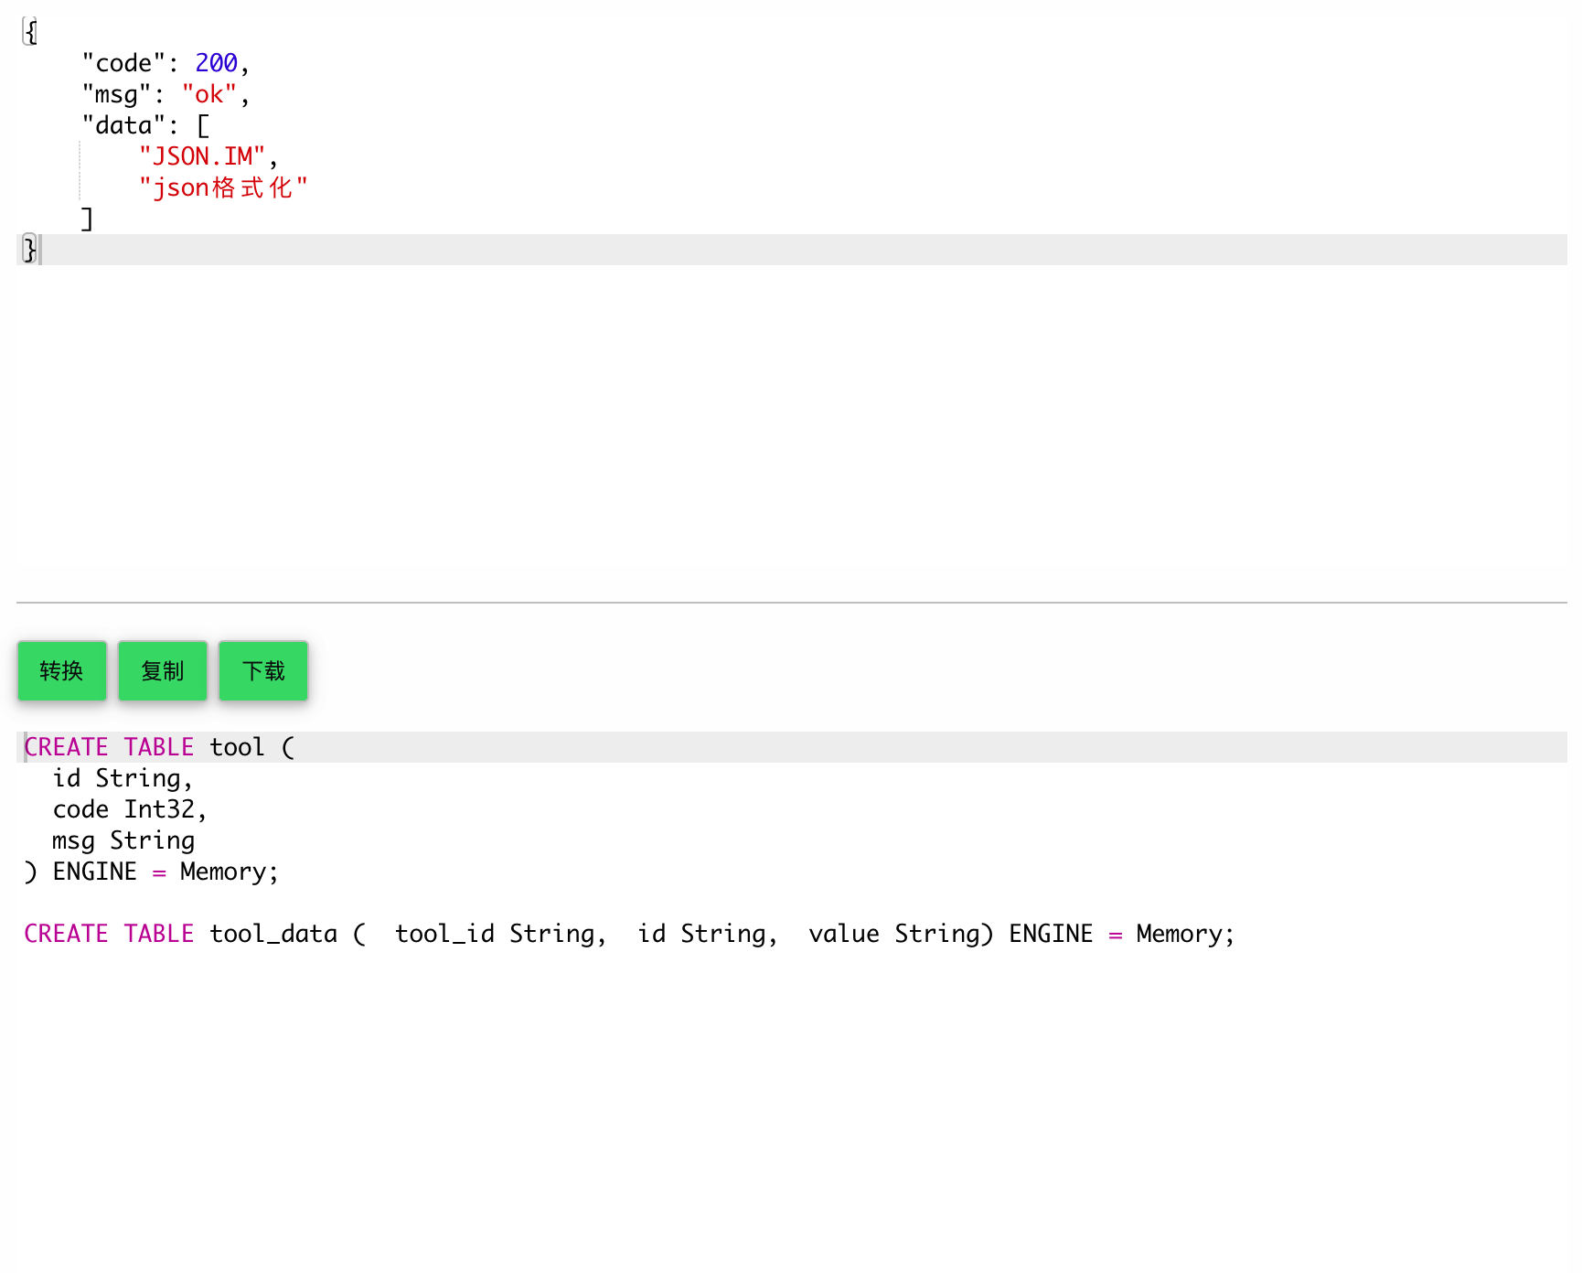1582x1273 pixels.
Task: Click the "JSON.IM" array item
Action: click(x=202, y=156)
